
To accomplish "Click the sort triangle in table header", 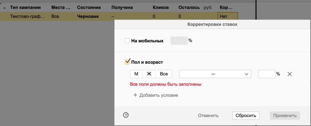I will tap(4, 8).
